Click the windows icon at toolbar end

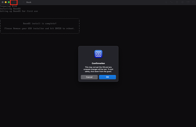click(193, 2)
